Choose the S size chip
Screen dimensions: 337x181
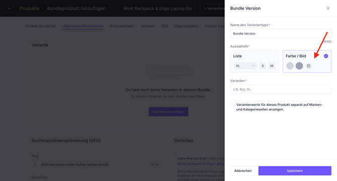point(263,66)
